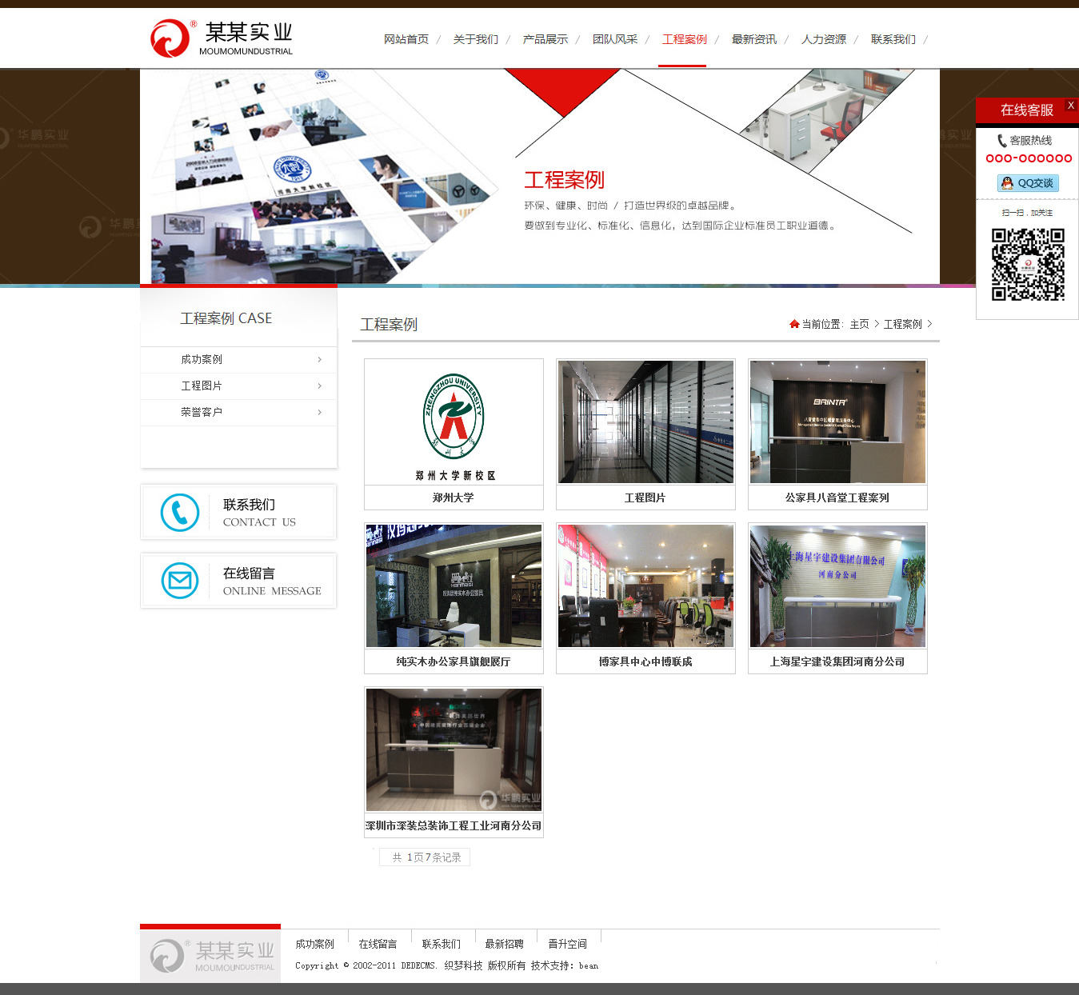Image resolution: width=1079 pixels, height=995 pixels.
Task: Click the QR code image
Action: tap(1028, 265)
